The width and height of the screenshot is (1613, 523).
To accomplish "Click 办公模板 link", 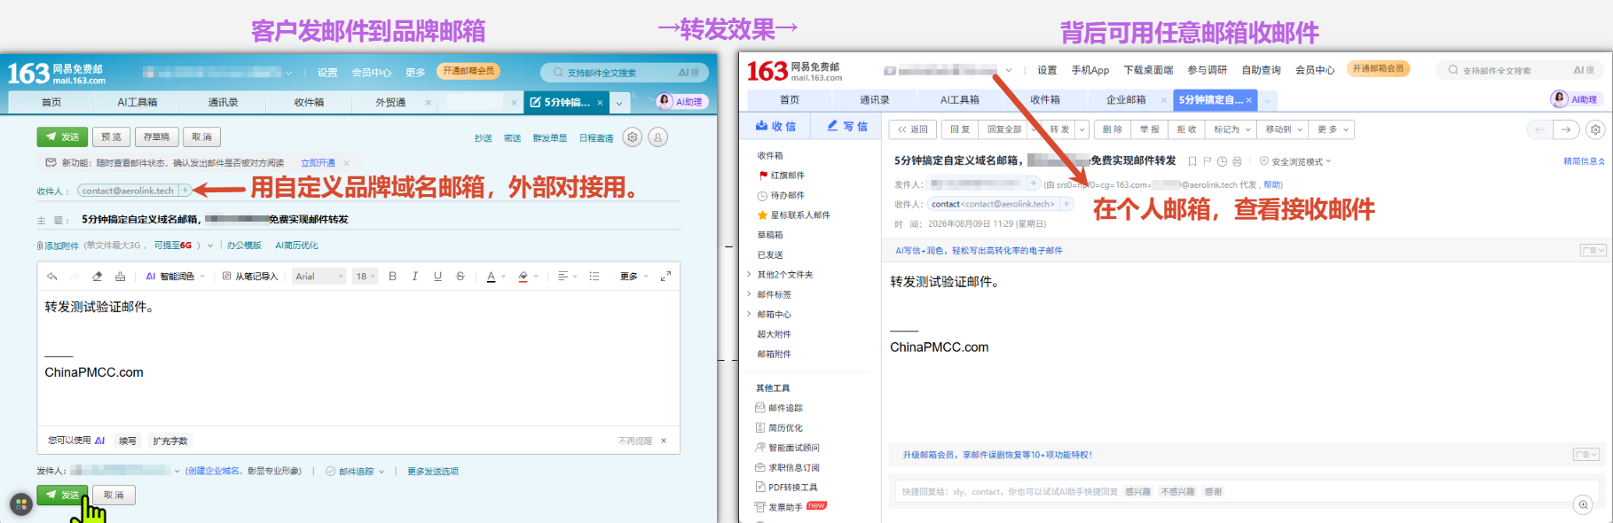I will 244,246.
